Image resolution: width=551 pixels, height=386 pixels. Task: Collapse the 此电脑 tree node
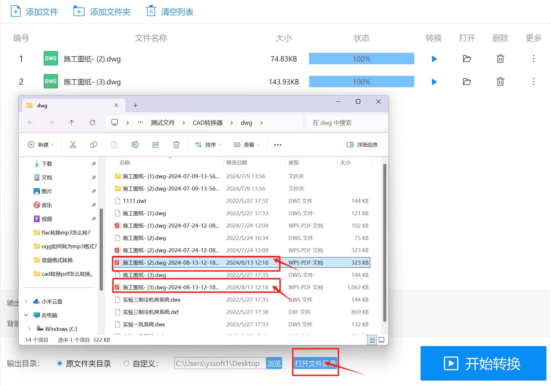click(26, 315)
